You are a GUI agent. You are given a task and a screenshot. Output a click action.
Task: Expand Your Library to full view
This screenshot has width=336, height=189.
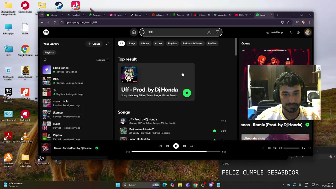[x=107, y=44]
